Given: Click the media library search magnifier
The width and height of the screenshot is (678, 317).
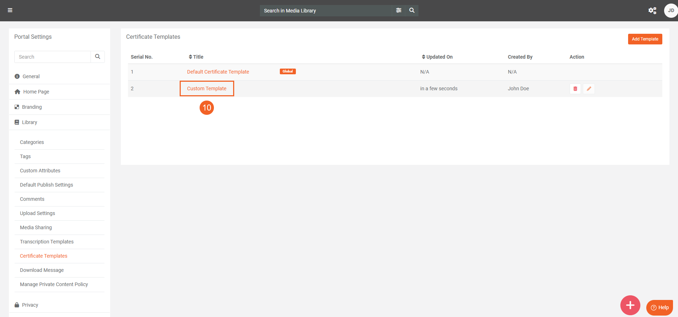Looking at the screenshot, I should (x=412, y=10).
